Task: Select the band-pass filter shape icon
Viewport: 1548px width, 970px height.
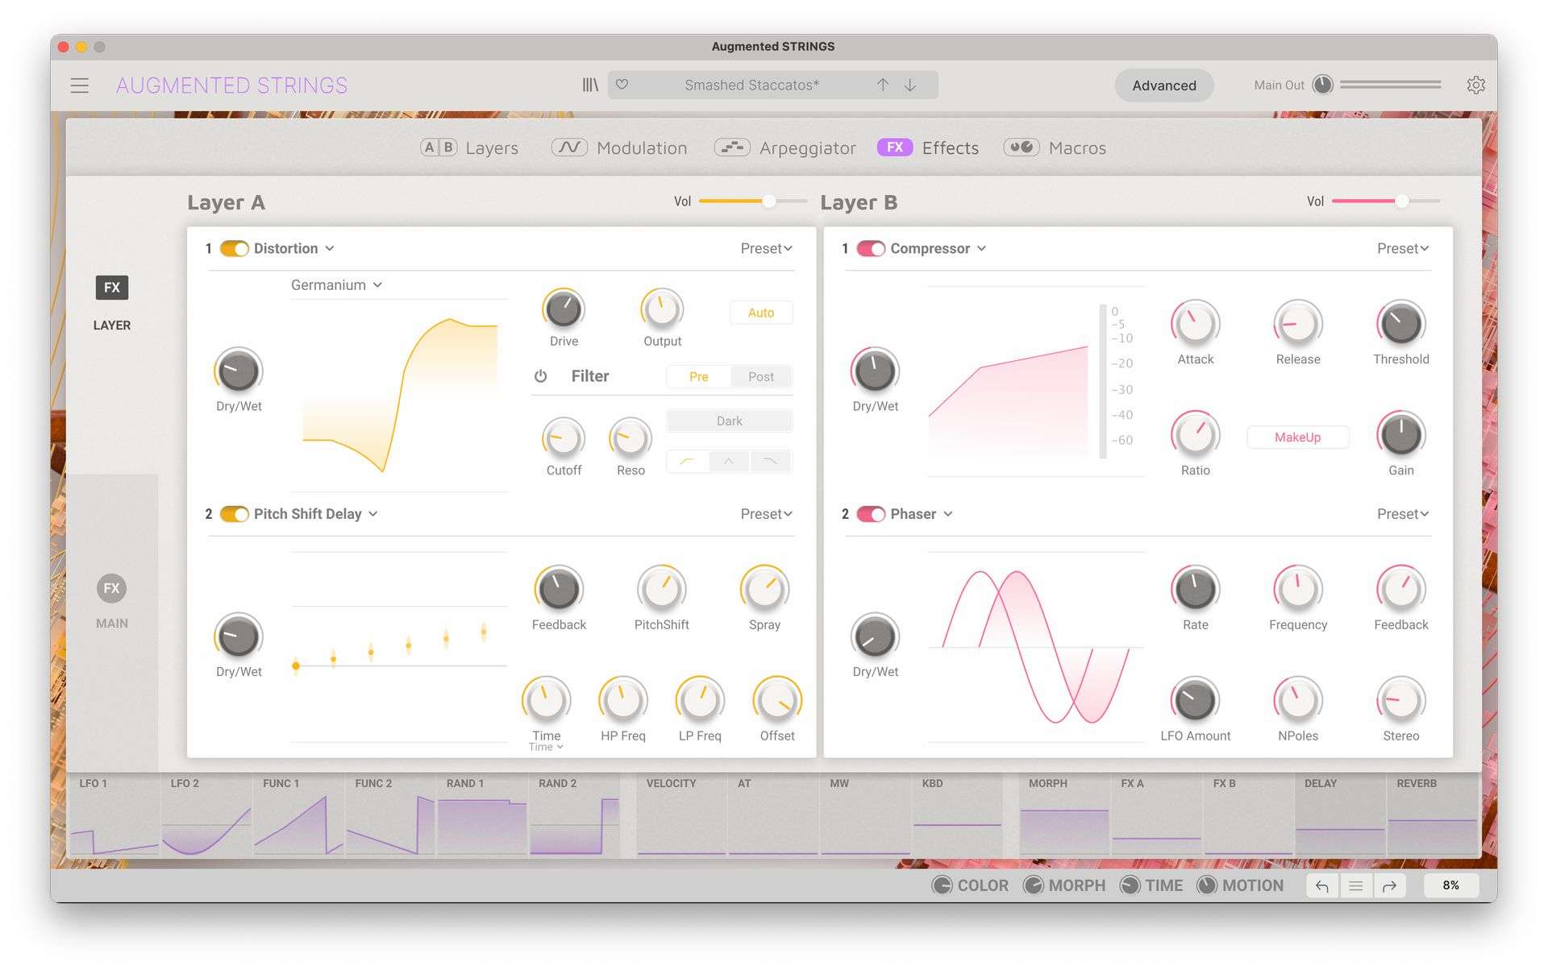Action: (x=729, y=462)
